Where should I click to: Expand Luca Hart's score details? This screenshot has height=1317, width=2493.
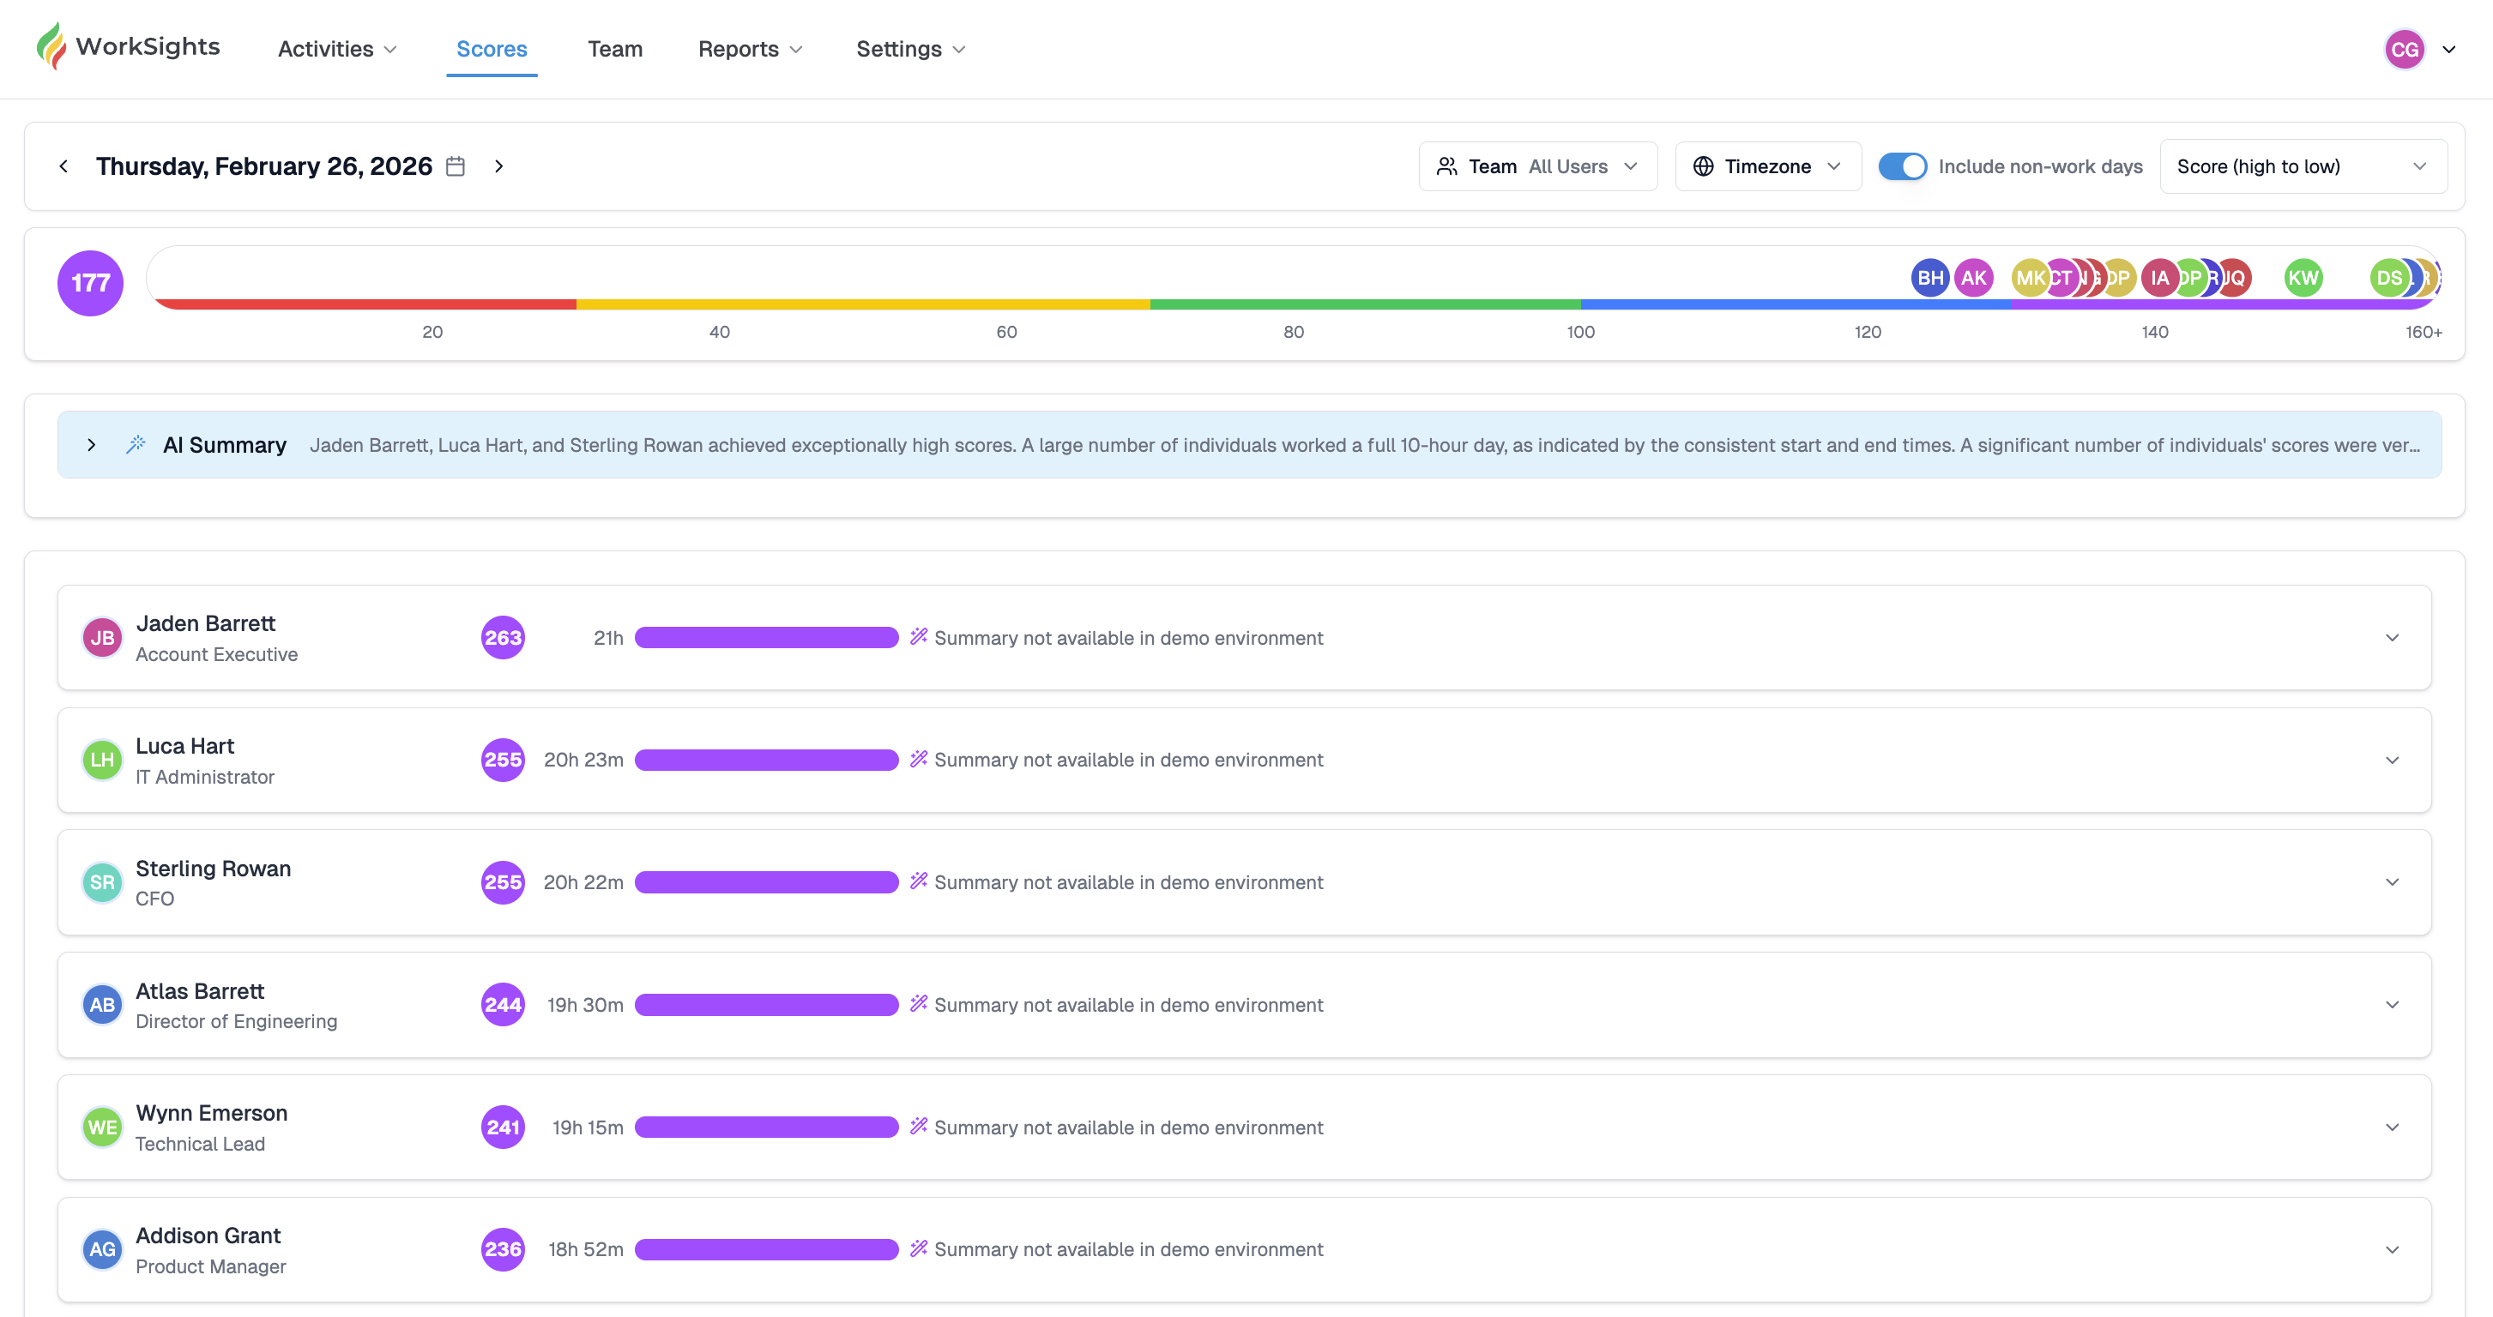pos(2392,760)
